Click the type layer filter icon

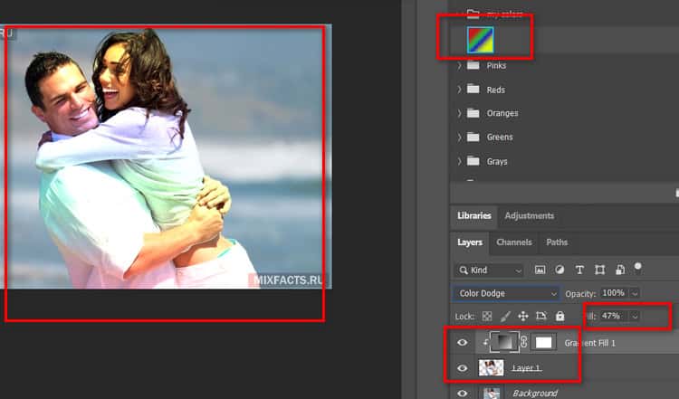(579, 270)
